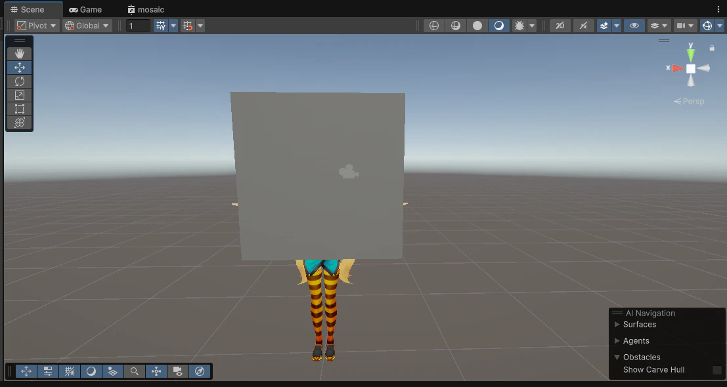Toggle 2D view mode
Viewport: 727px width, 387px height.
(x=560, y=26)
